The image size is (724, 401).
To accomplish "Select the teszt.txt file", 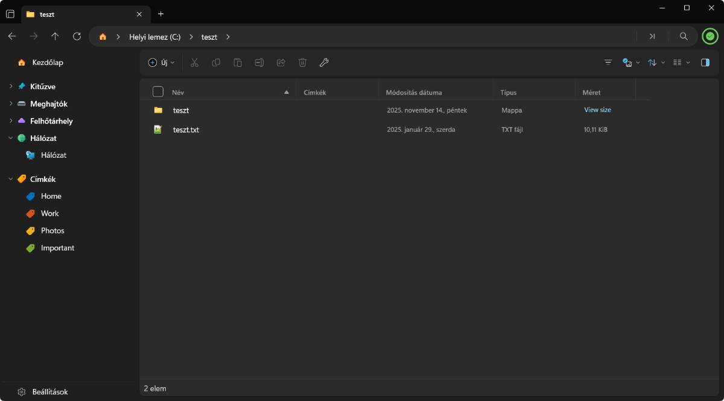I will (395, 129).
